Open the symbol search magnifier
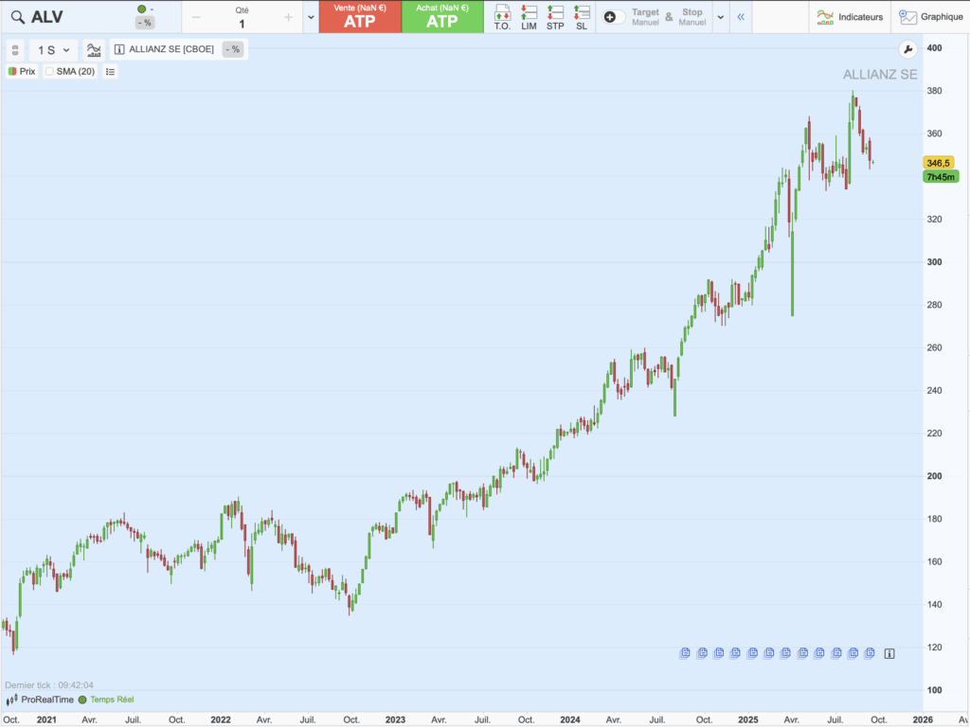 pyautogui.click(x=17, y=16)
